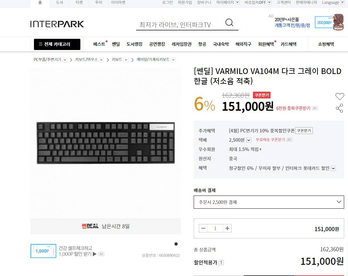Click the share icon below the heart
This screenshot has height=276, width=348.
(x=339, y=108)
